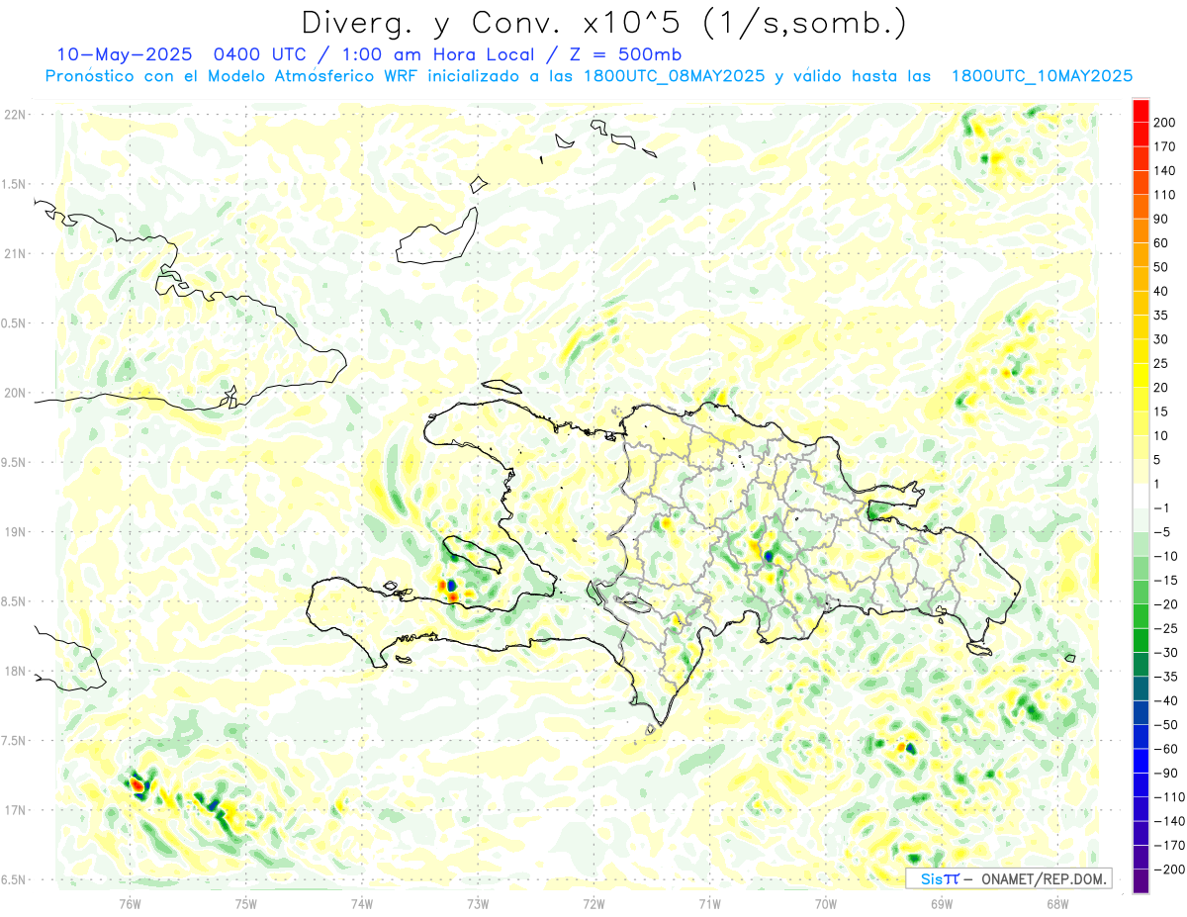Click the '17N' latitude label
The width and height of the screenshot is (1187, 917).
(14, 810)
